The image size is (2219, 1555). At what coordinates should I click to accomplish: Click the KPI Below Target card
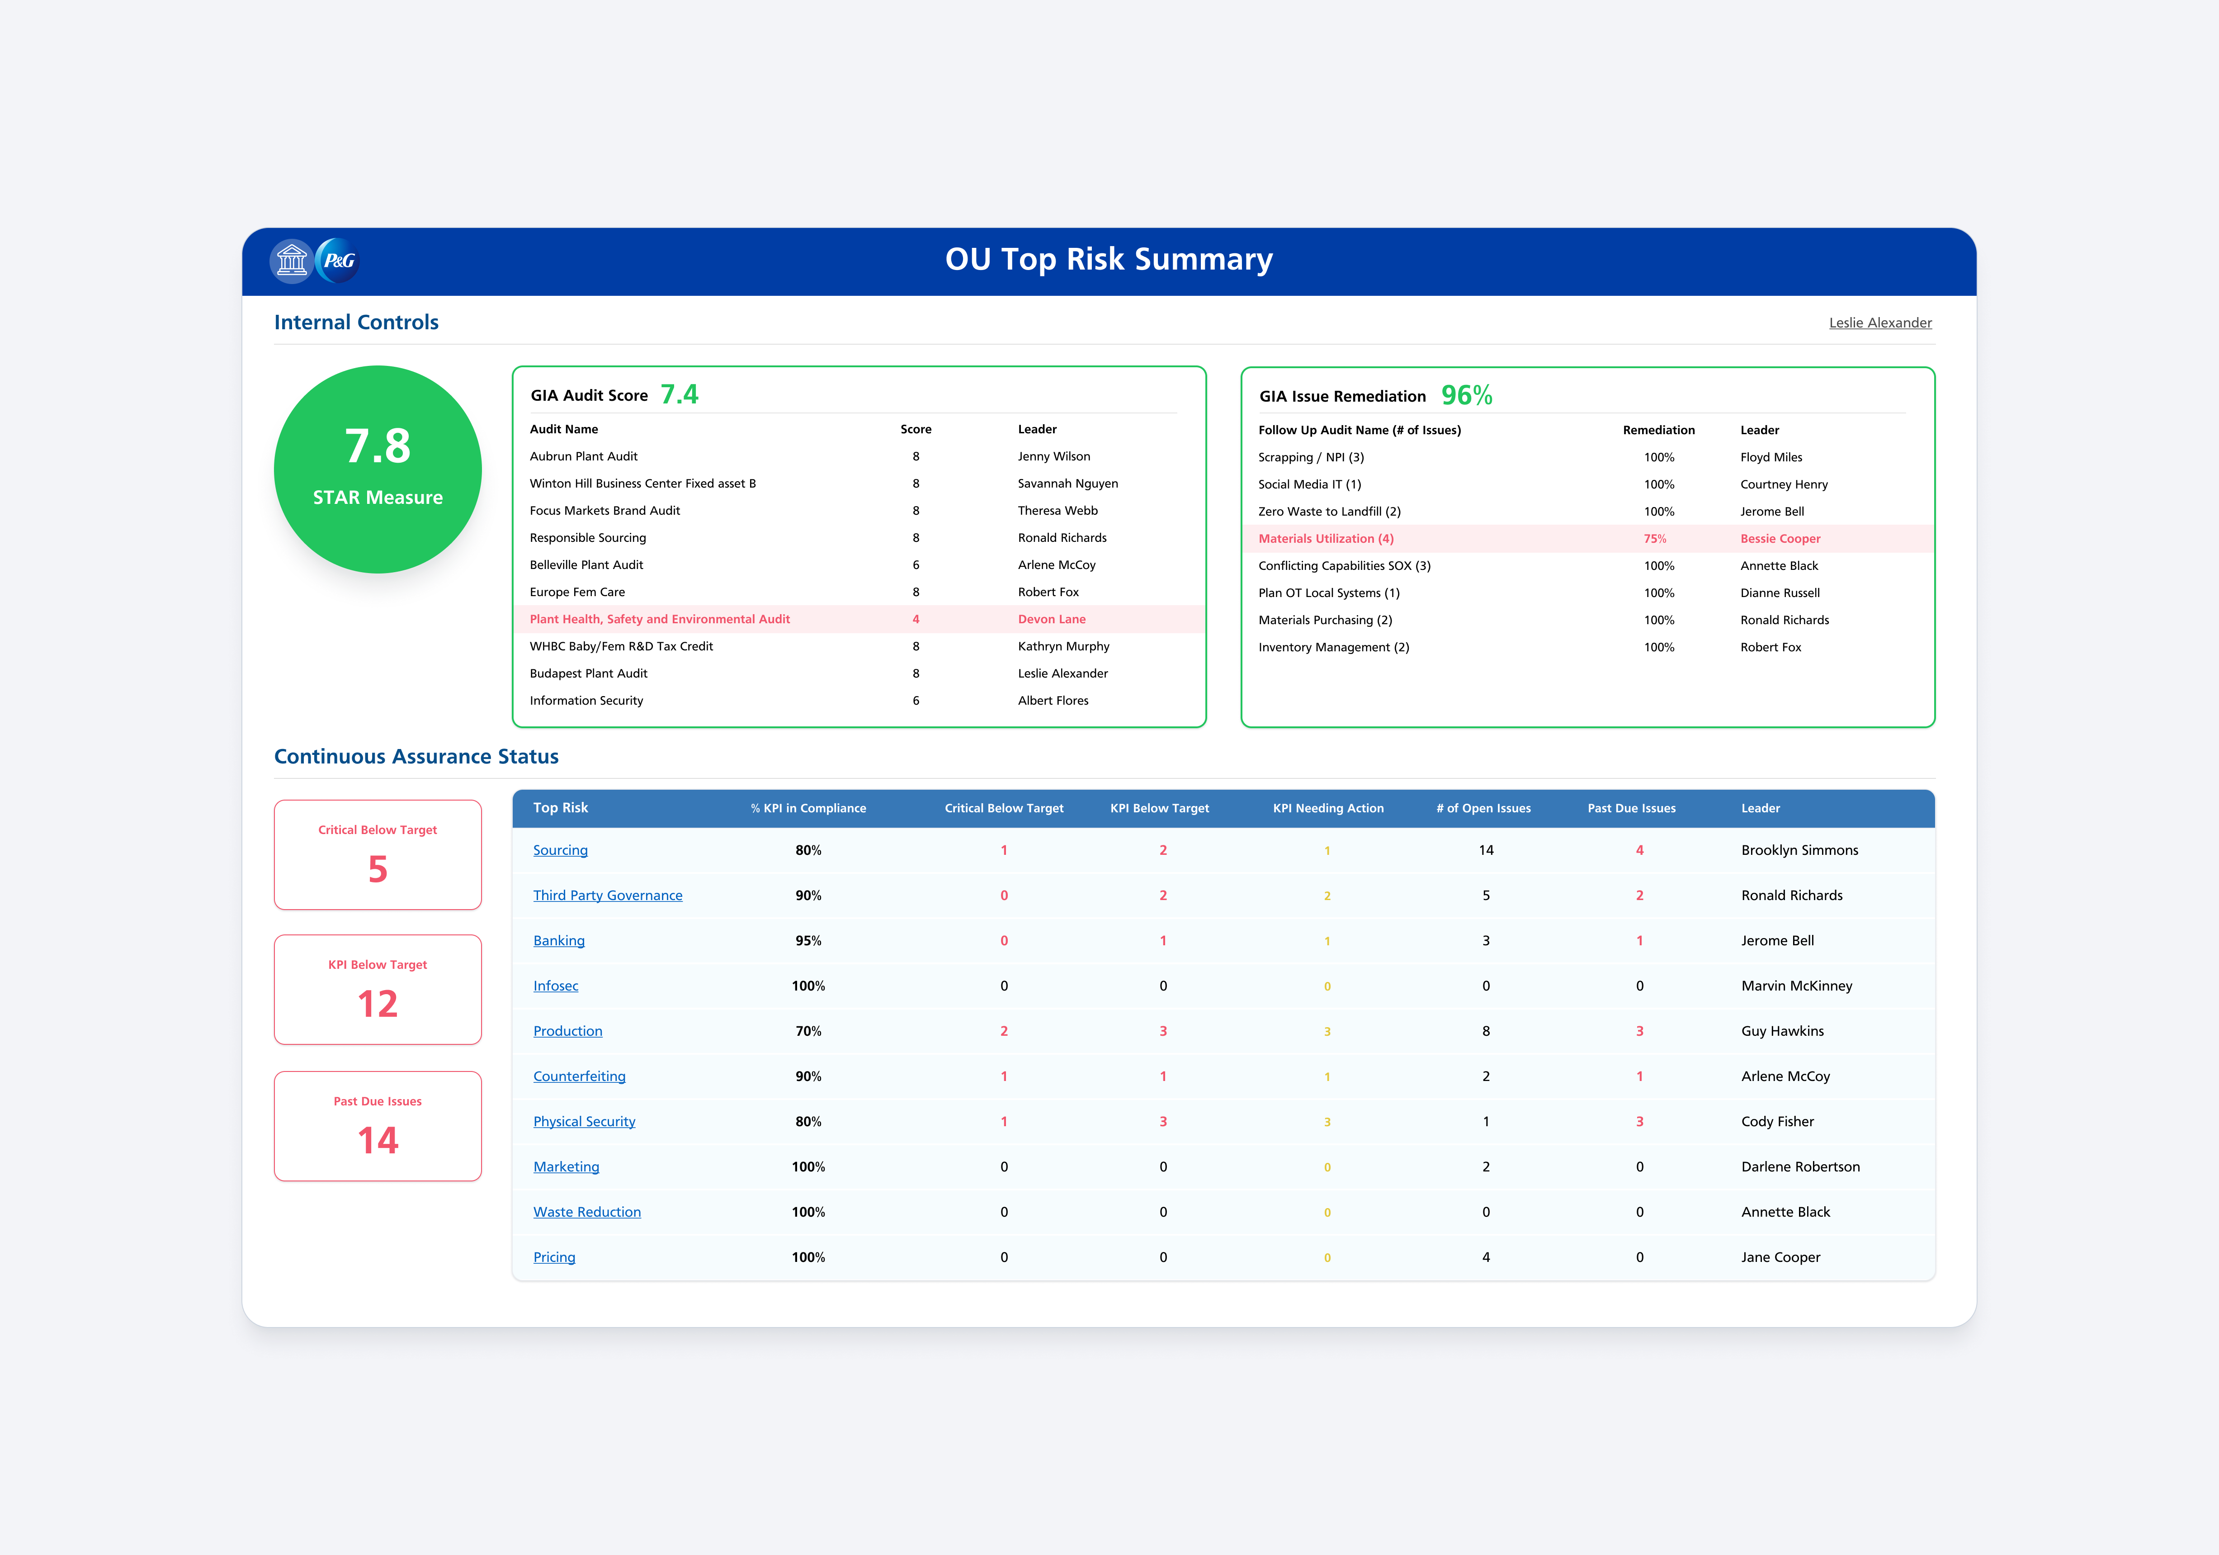[377, 989]
